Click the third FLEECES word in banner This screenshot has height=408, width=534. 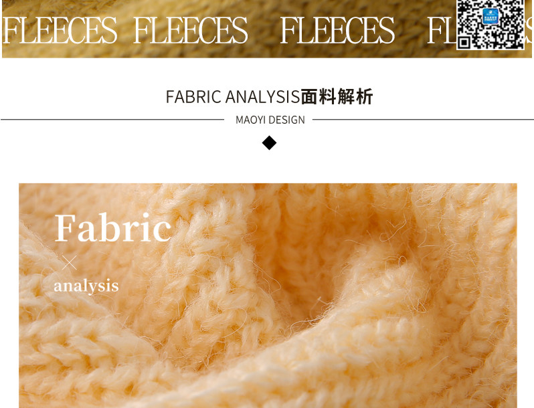click(337, 30)
